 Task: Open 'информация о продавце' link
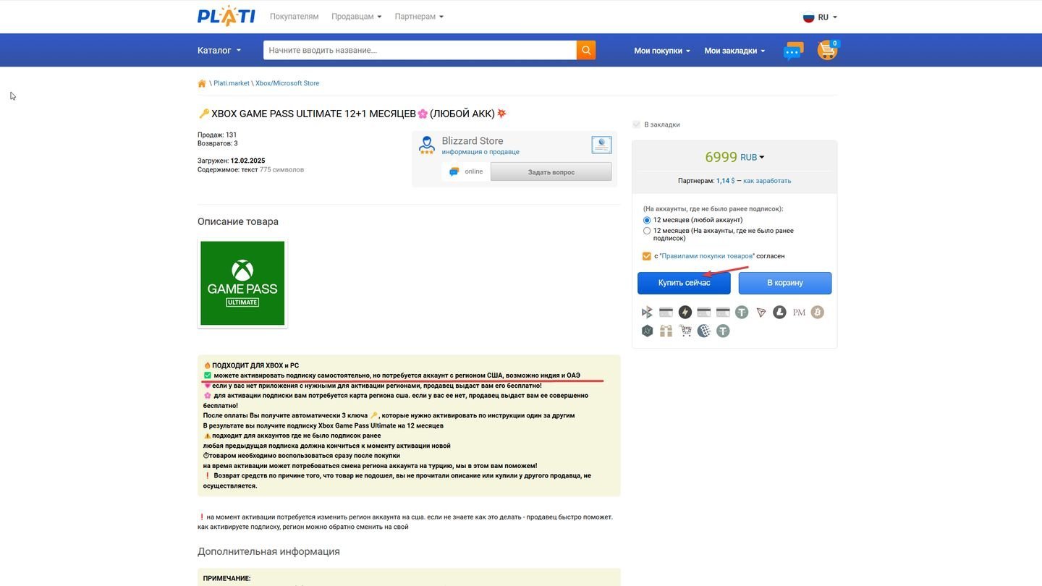pos(480,152)
